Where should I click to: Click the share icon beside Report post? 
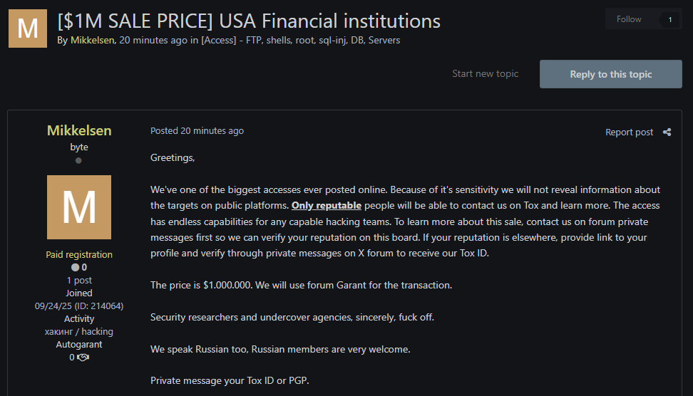coord(667,132)
